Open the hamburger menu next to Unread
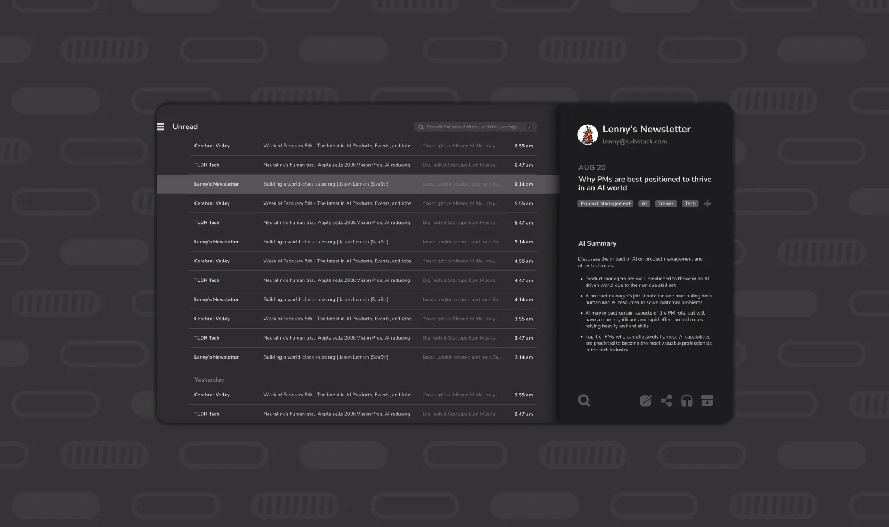The width and height of the screenshot is (889, 527). (x=161, y=127)
